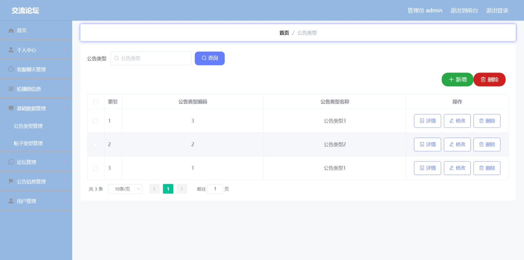Collapse the 基础数据管理 submenu arrow
This screenshot has height=260, width=524.
64,107
